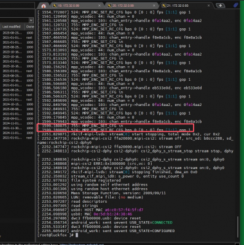Click the blue paperclip icon
244x245 pixels.
coord(236,6)
